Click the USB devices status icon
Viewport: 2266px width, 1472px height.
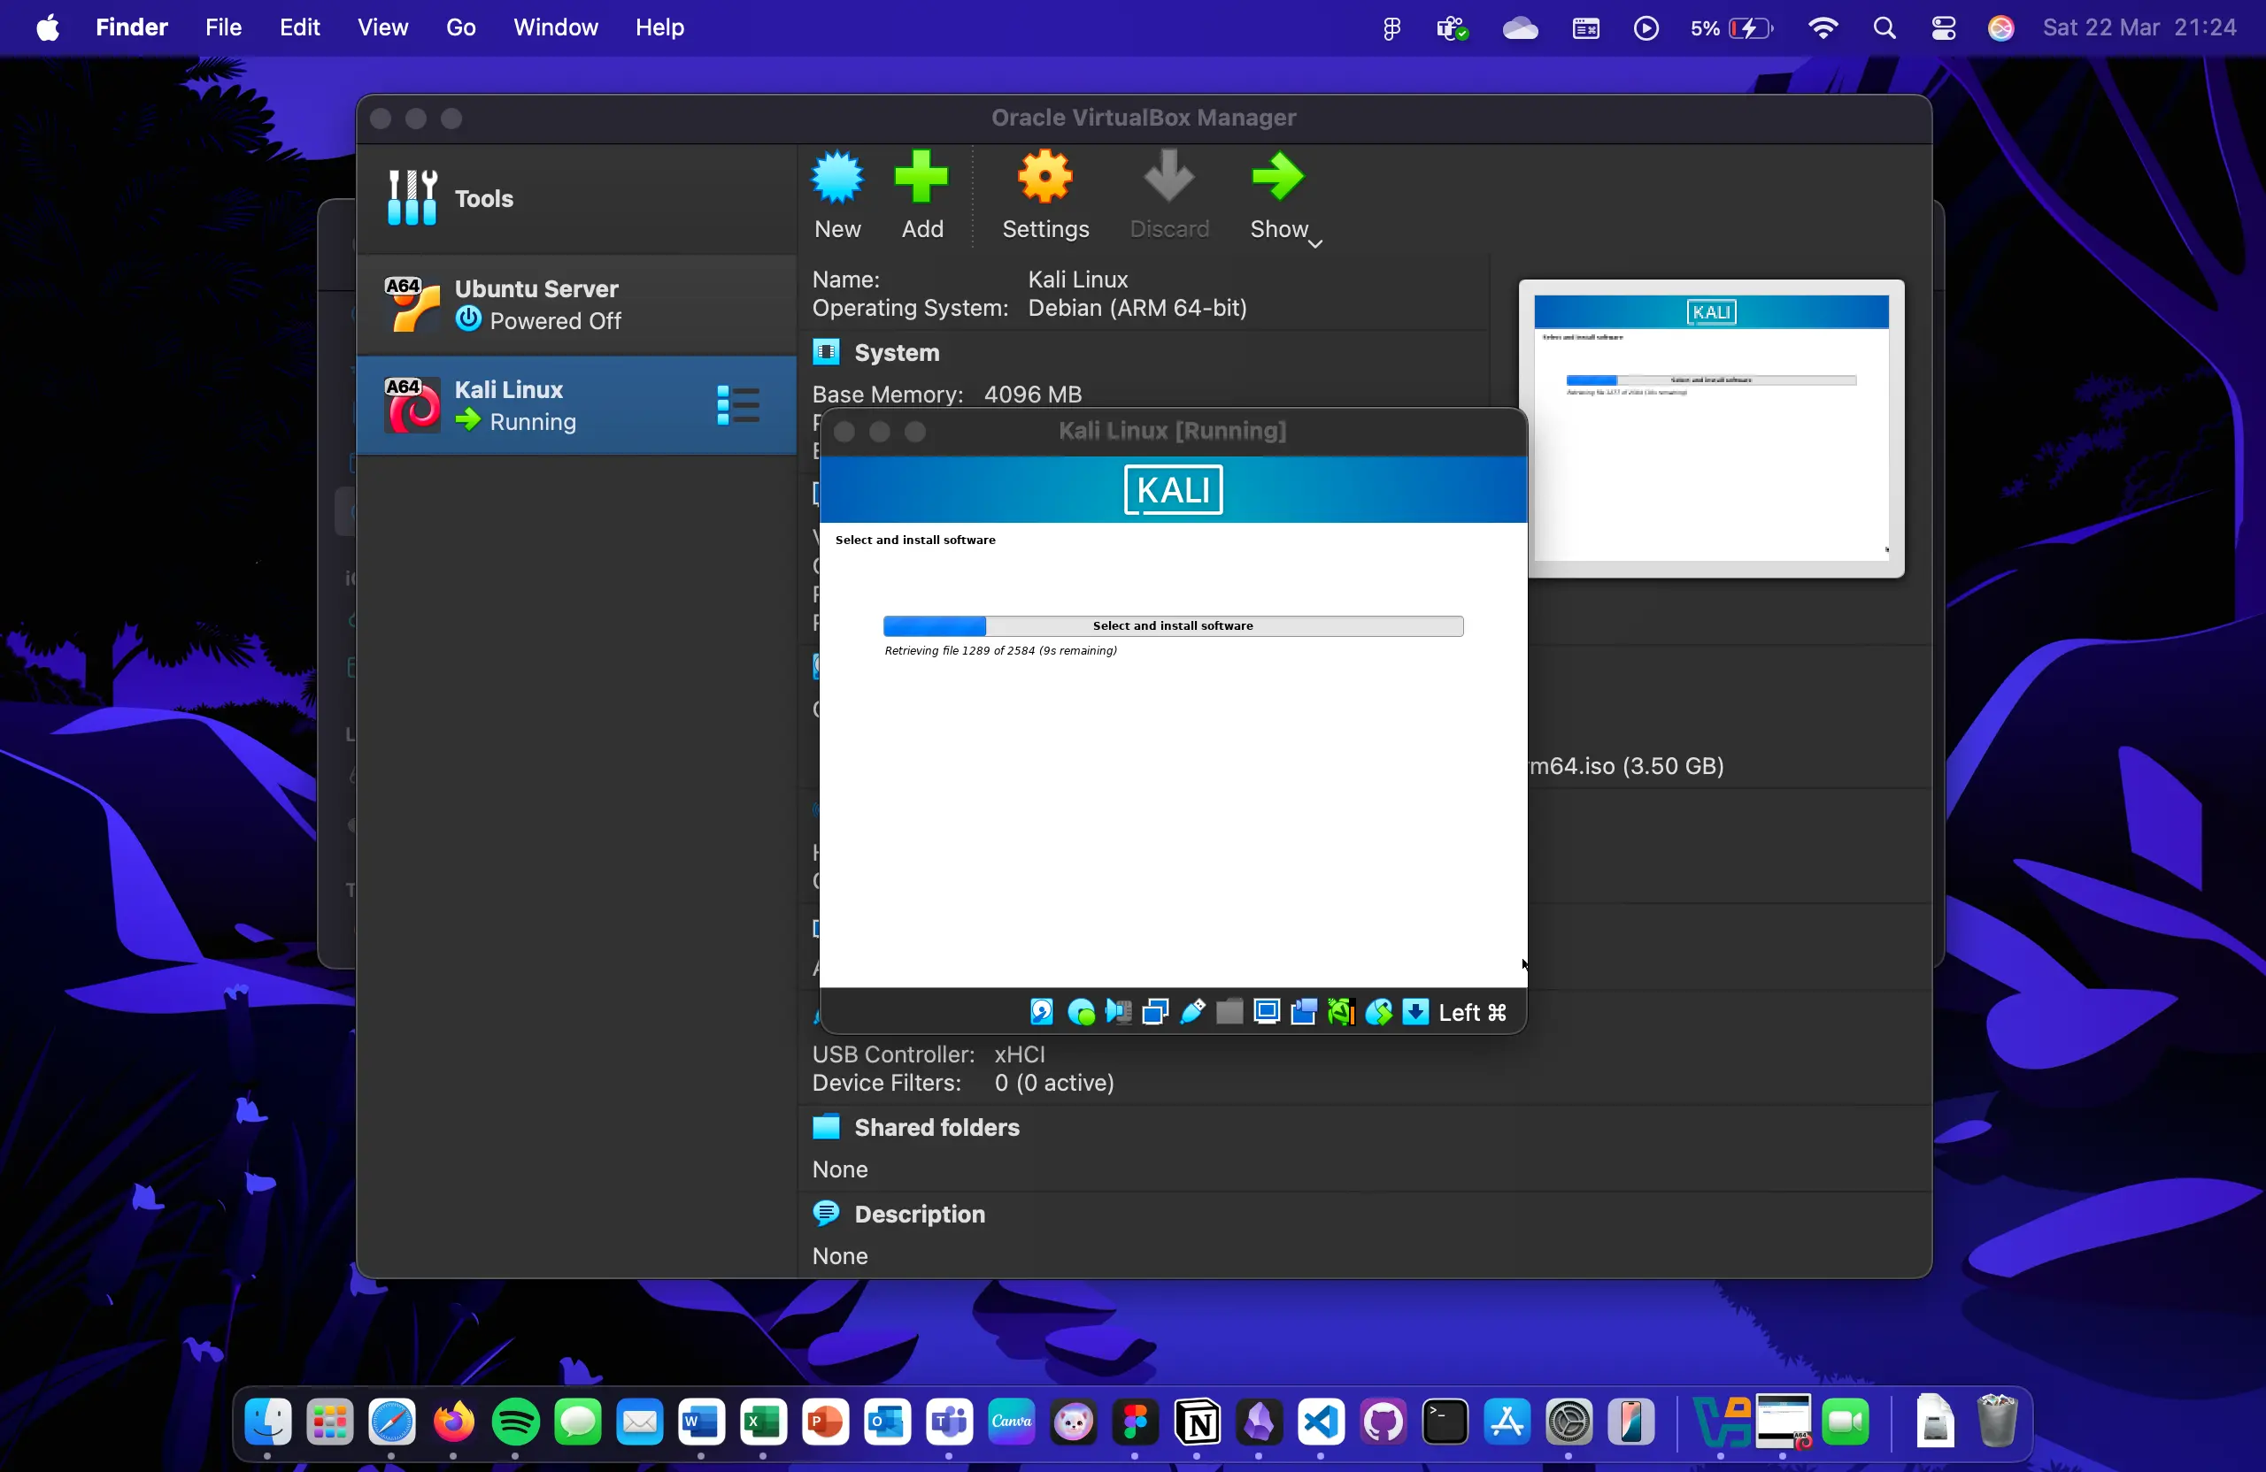pos(1191,1010)
